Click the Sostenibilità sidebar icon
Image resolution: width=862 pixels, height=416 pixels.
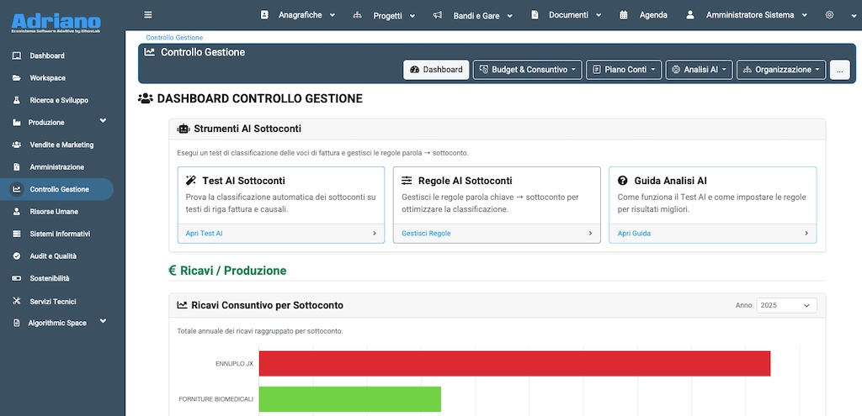pyautogui.click(x=17, y=278)
